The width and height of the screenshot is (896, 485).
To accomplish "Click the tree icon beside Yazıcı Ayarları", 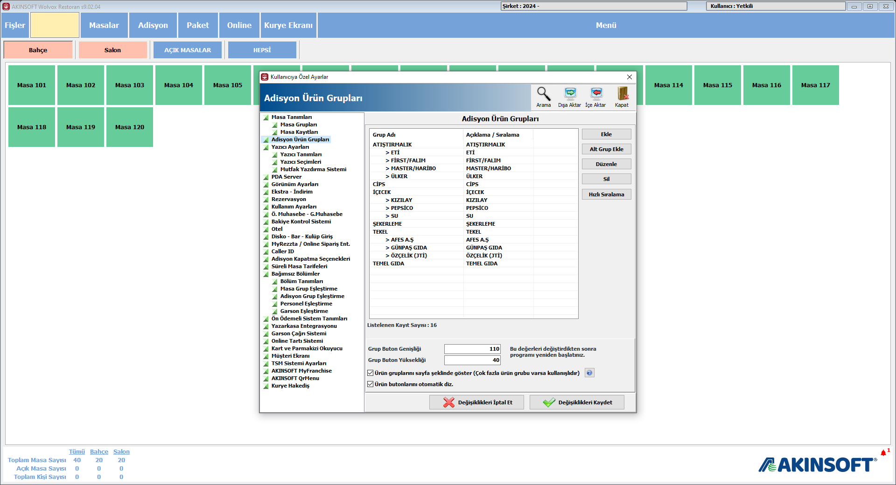I will (x=266, y=147).
